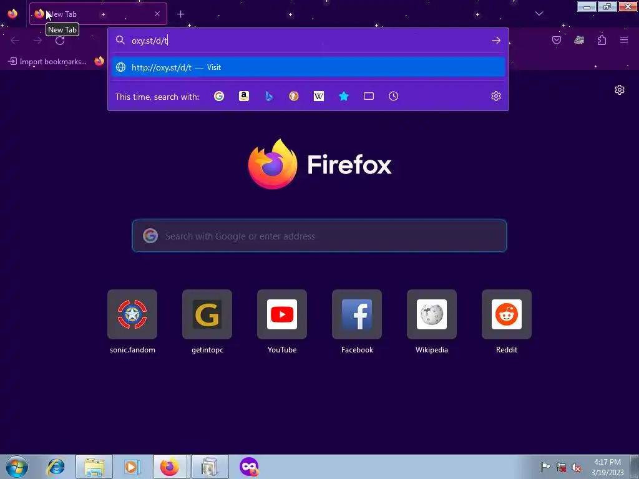This screenshot has height=479, width=639.
Task: Click Import bookmarks in the bookmarks toolbar
Action: coord(48,62)
